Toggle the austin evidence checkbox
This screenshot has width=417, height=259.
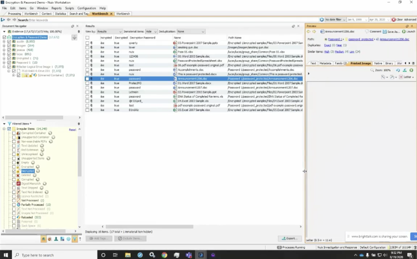click(x=9, y=41)
